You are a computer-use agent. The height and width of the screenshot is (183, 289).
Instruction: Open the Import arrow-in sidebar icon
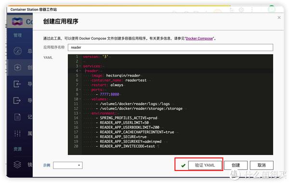17,84
